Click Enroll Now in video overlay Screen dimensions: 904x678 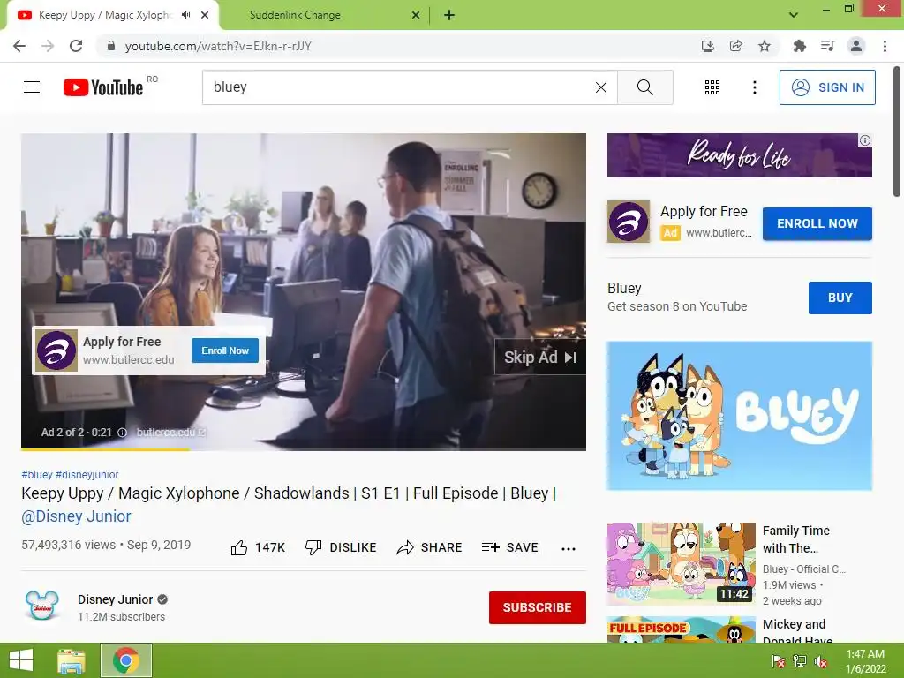225,350
